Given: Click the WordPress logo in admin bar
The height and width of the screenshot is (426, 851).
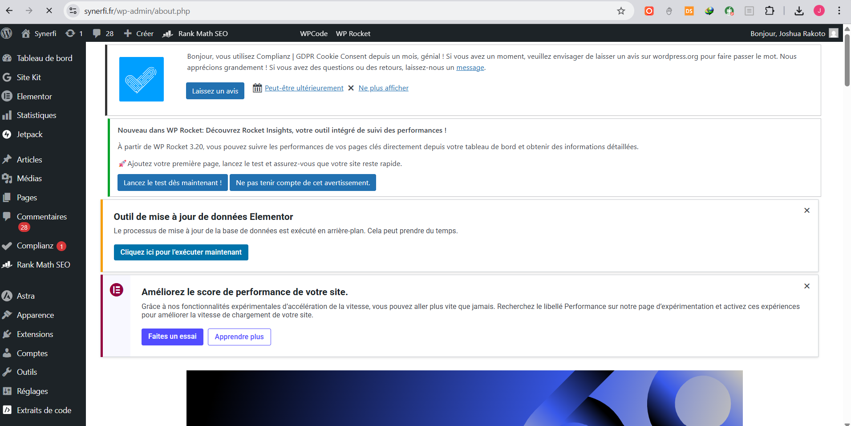Looking at the screenshot, I should point(7,33).
